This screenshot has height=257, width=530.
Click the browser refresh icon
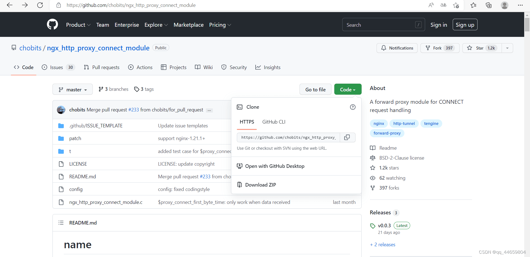pos(40,5)
